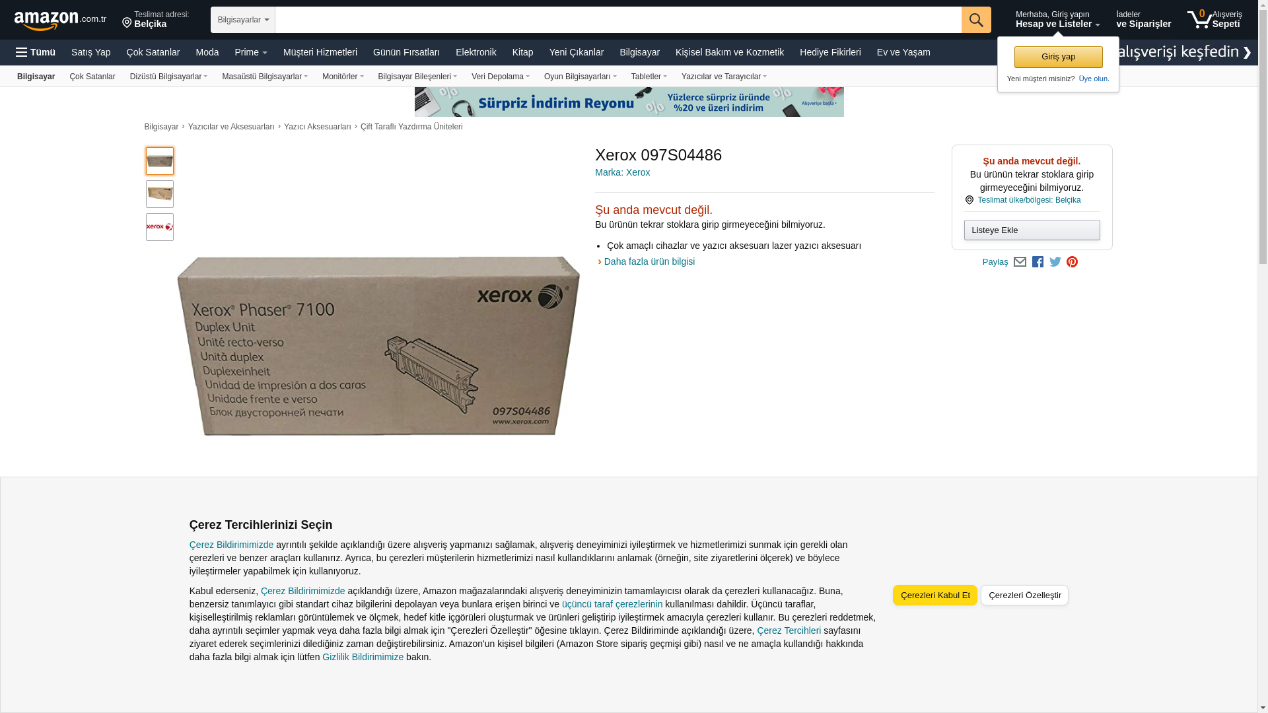Click the search magnifier button
Viewport: 1268px width, 713px height.
[x=976, y=20]
